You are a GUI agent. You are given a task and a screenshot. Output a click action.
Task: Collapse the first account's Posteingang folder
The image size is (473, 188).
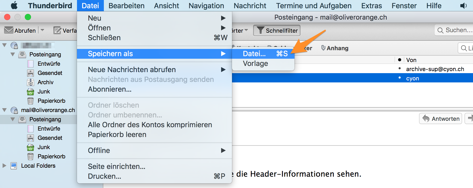point(13,54)
